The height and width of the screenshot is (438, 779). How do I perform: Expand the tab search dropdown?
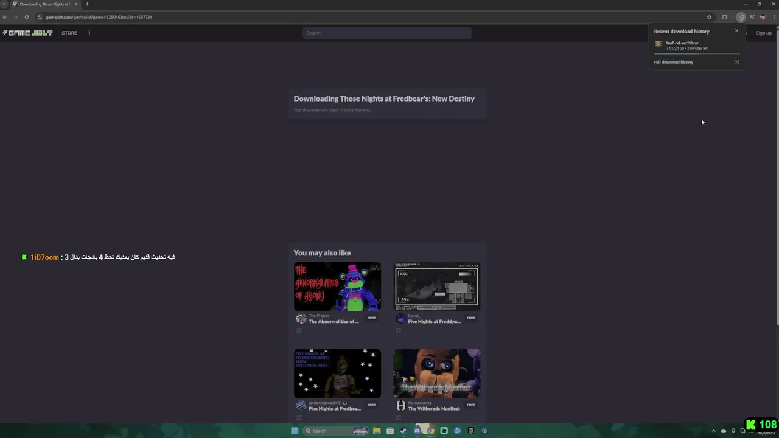[x=4, y=4]
